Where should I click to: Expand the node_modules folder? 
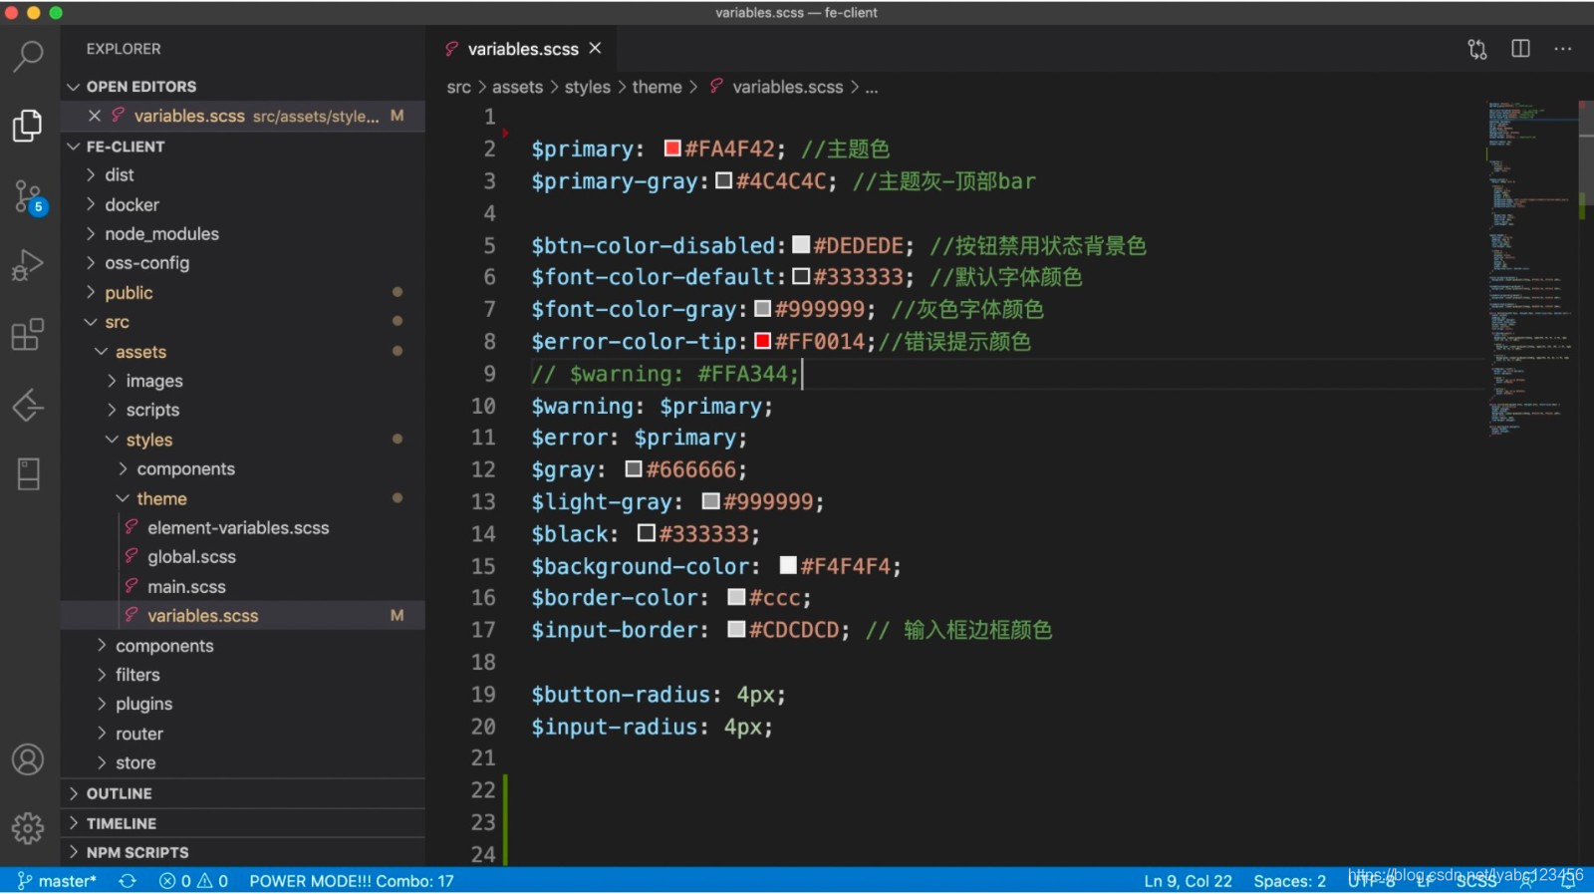coord(243,234)
